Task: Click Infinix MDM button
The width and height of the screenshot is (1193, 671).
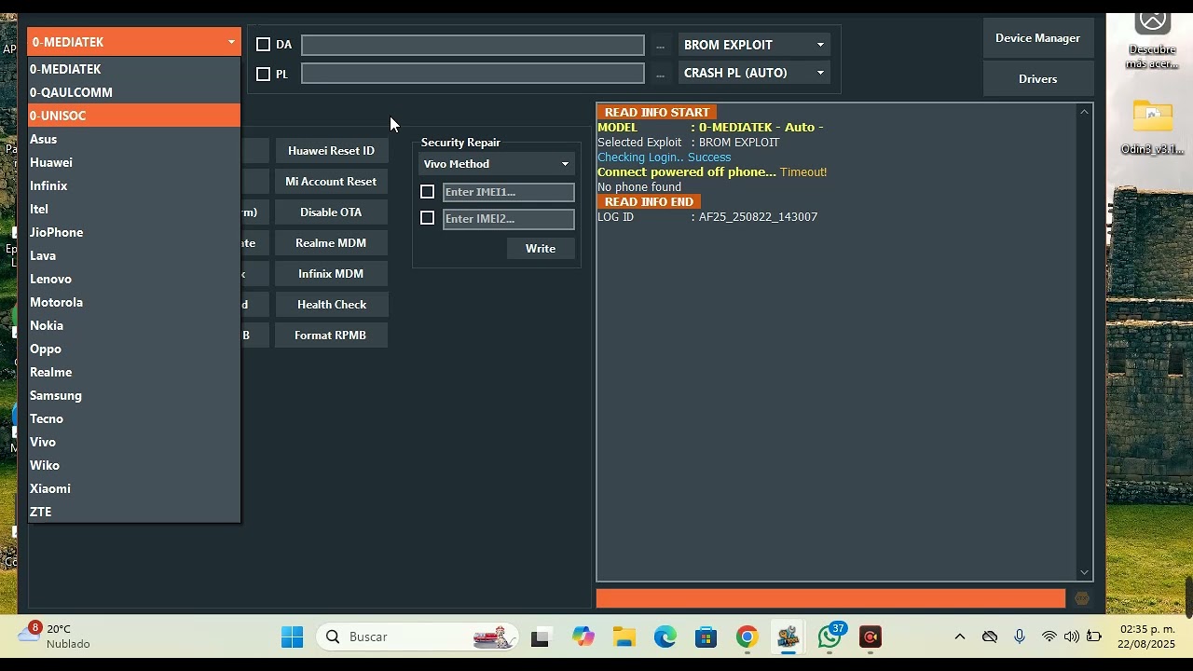Action: pos(331,274)
